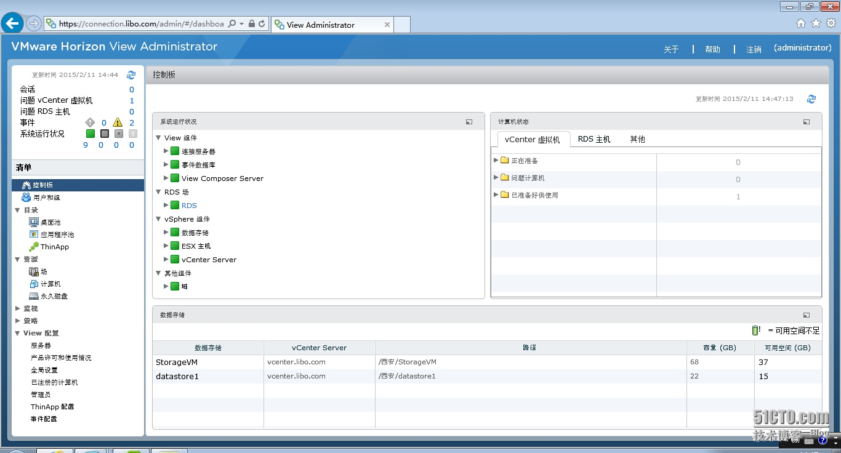Click the 帮助 link in header

[x=712, y=49]
